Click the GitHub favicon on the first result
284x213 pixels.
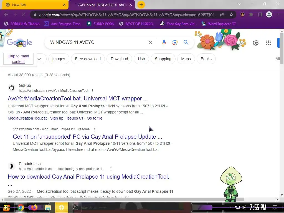coord(12,88)
